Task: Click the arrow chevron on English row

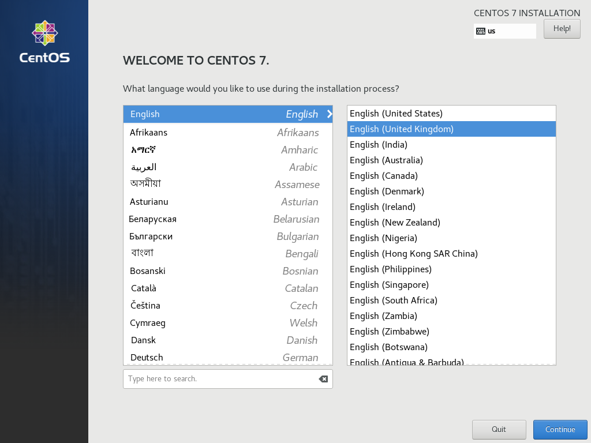Action: (330, 114)
